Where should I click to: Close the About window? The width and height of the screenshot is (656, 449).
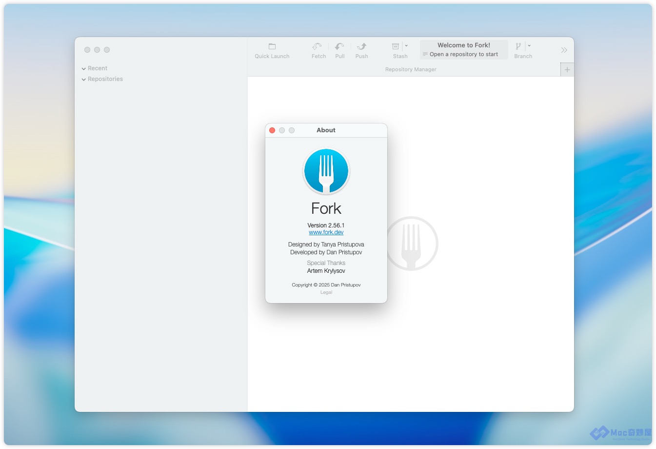[x=272, y=130]
